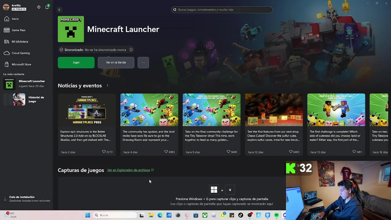Click the ULTIMATE badge under username

coord(19,9)
